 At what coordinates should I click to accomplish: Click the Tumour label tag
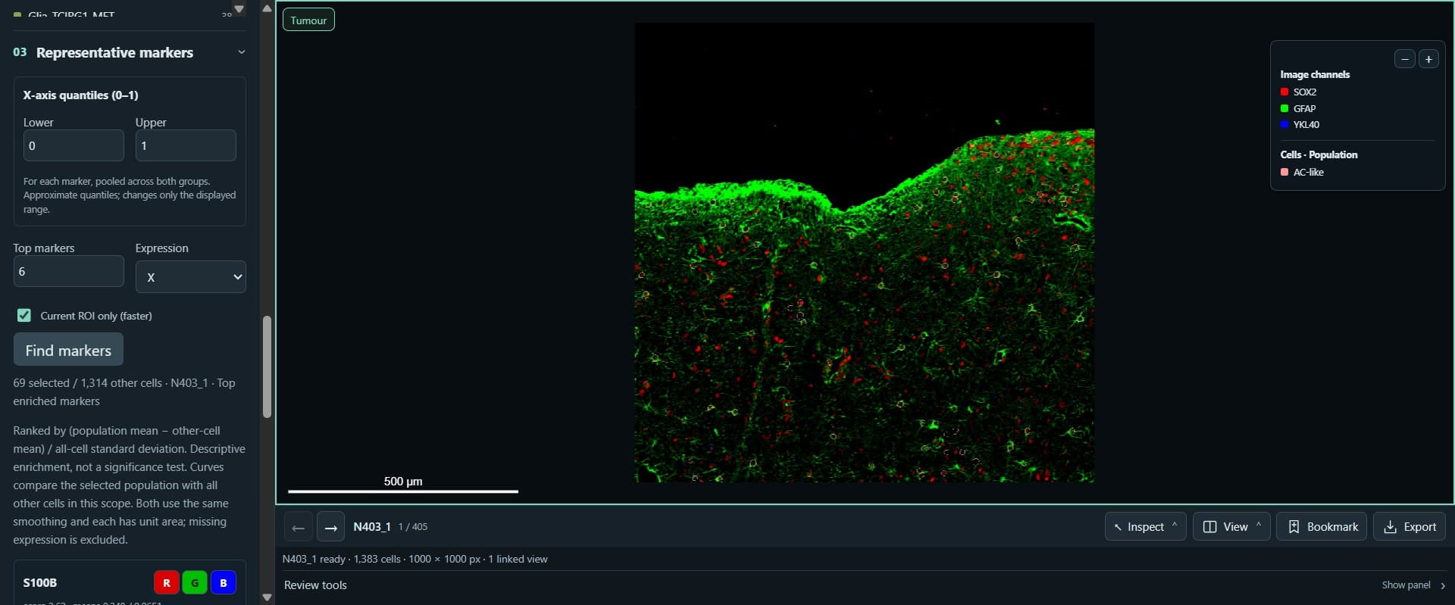308,20
